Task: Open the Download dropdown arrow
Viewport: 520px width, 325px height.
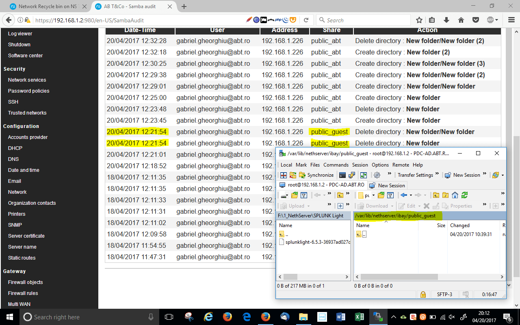Action: pos(392,206)
